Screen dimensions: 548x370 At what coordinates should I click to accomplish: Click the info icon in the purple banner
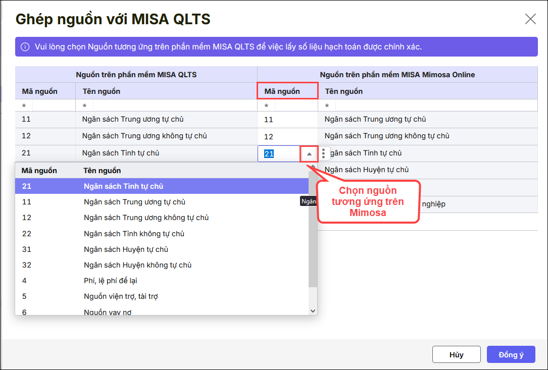25,47
